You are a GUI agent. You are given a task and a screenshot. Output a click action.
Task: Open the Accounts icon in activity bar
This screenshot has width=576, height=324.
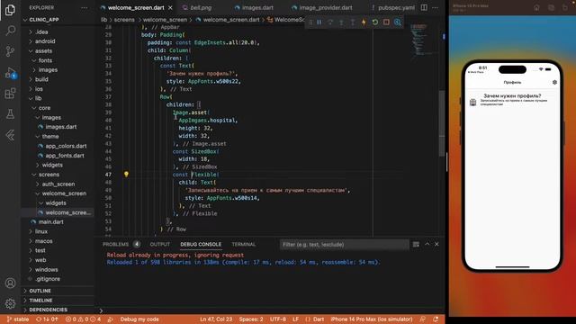coord(10,283)
